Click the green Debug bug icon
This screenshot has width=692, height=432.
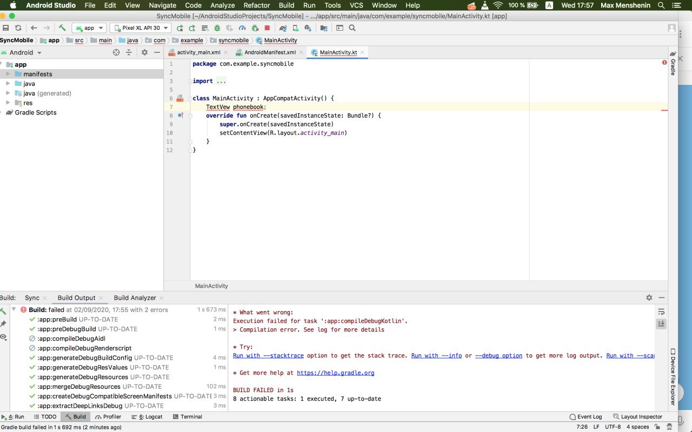217,28
